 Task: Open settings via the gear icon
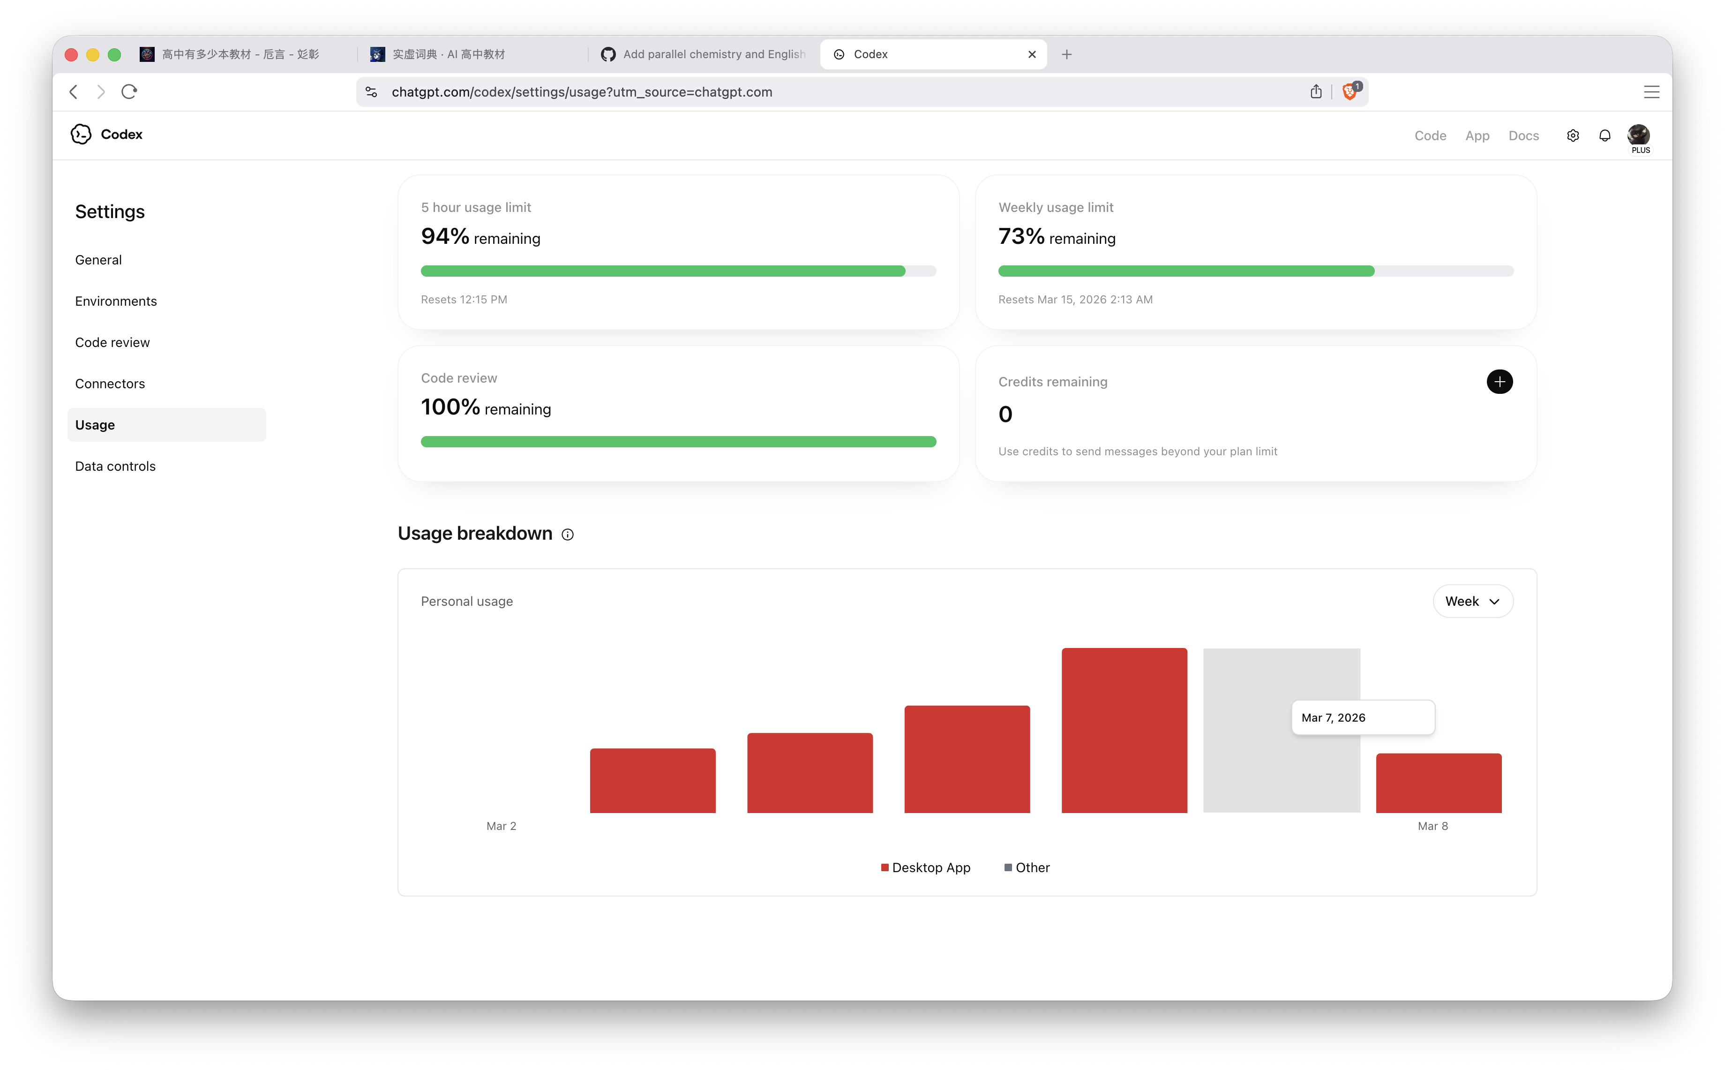click(x=1572, y=135)
